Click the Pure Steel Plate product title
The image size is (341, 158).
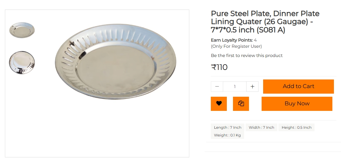pyautogui.click(x=265, y=14)
